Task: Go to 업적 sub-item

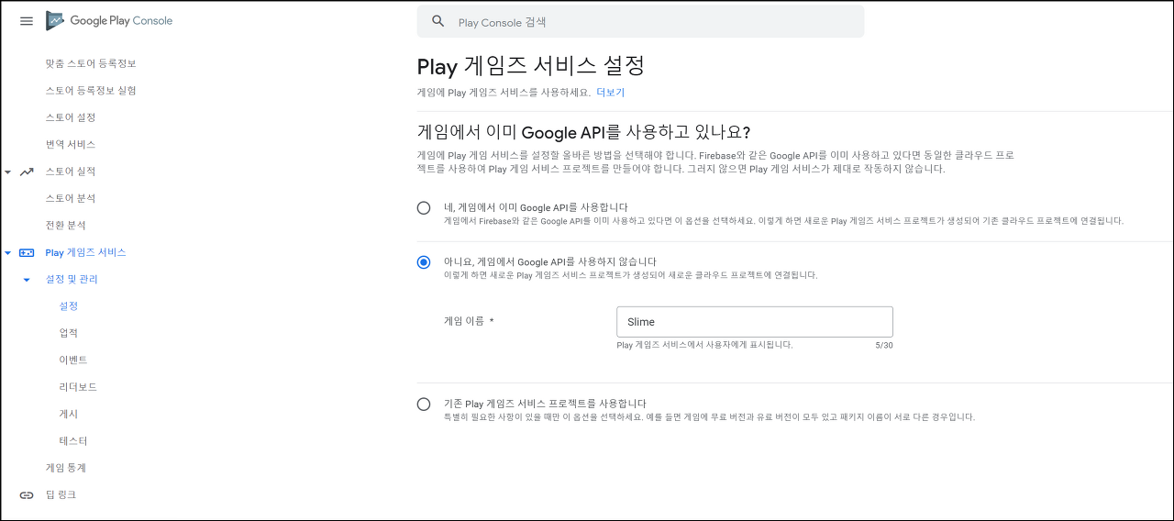Action: 69,333
